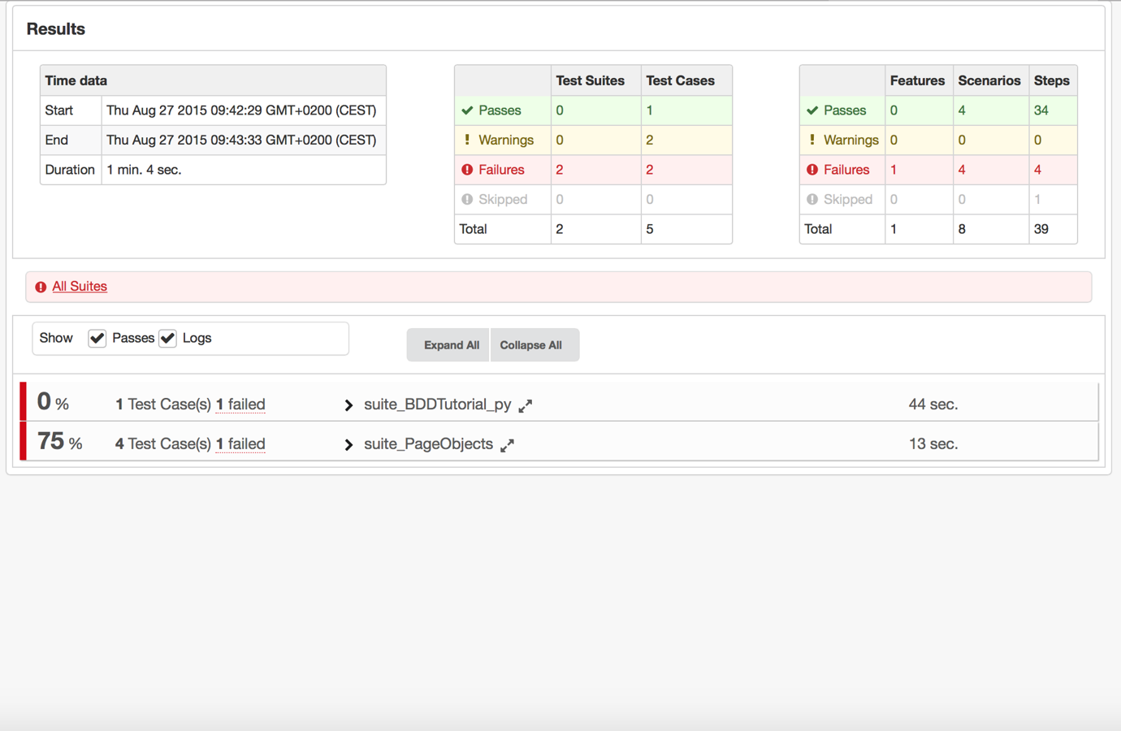Screen dimensions: 1121x731
Task: Click the 0 % pass rate for suite_BDDTutorial_py
Action: (x=53, y=402)
